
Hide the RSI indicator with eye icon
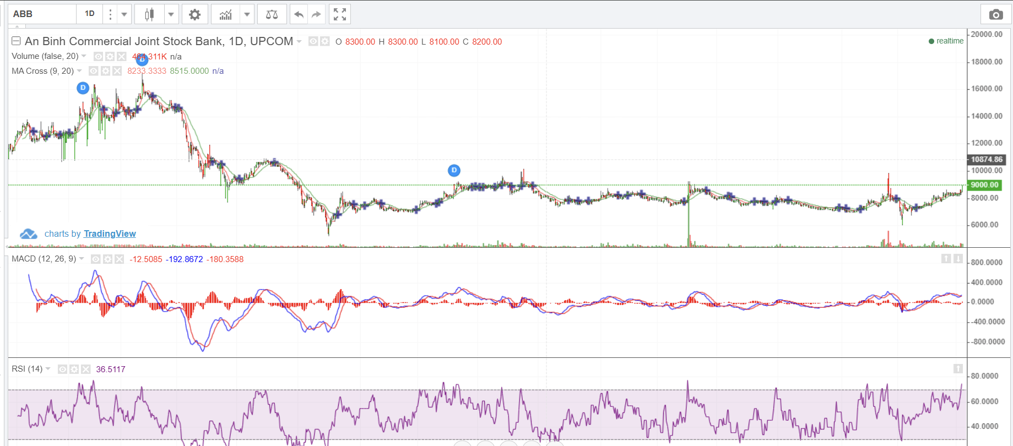point(63,369)
